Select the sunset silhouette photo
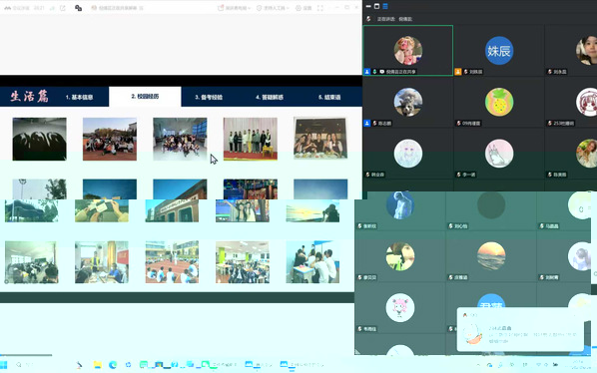This screenshot has height=373, width=597. [x=312, y=210]
